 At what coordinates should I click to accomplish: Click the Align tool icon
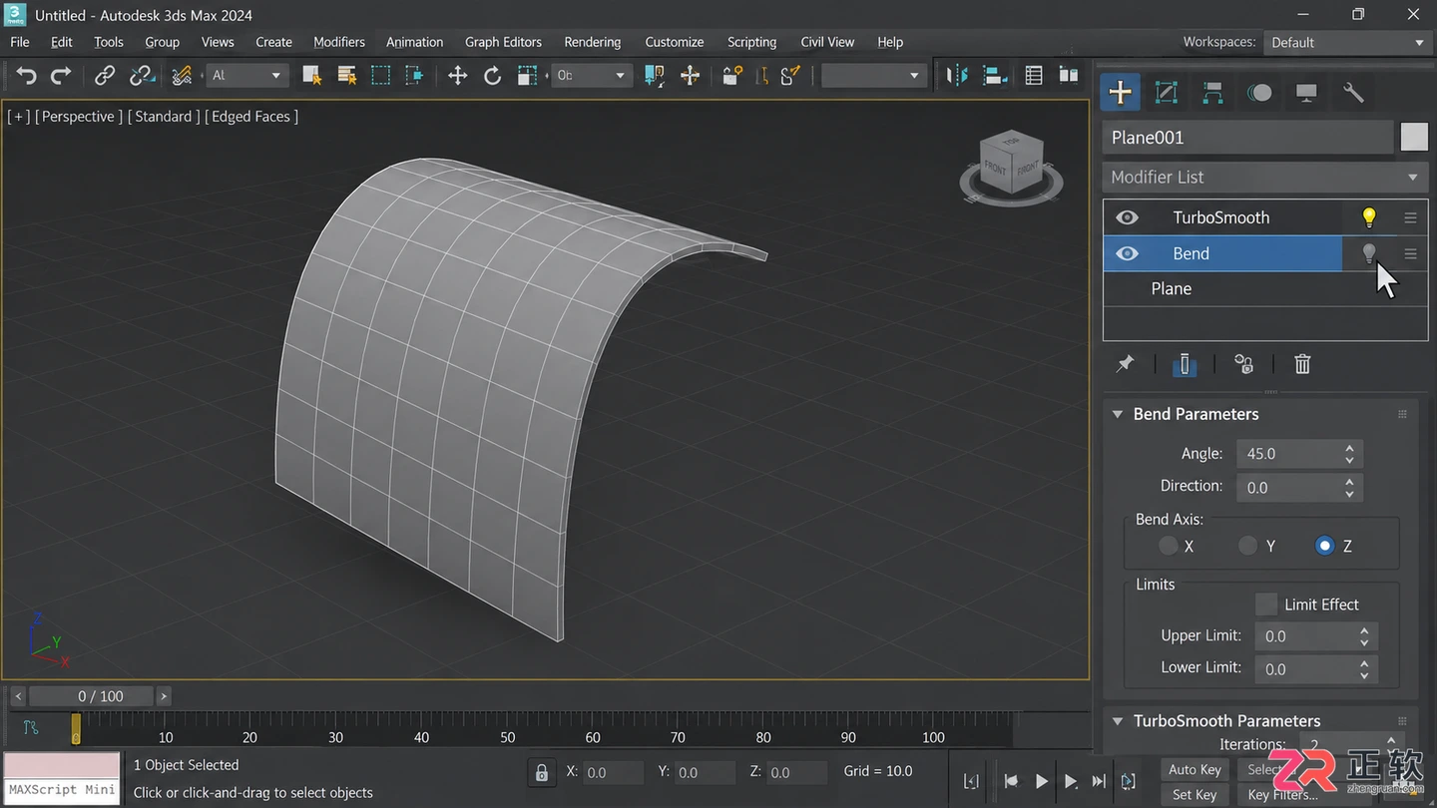[994, 76]
